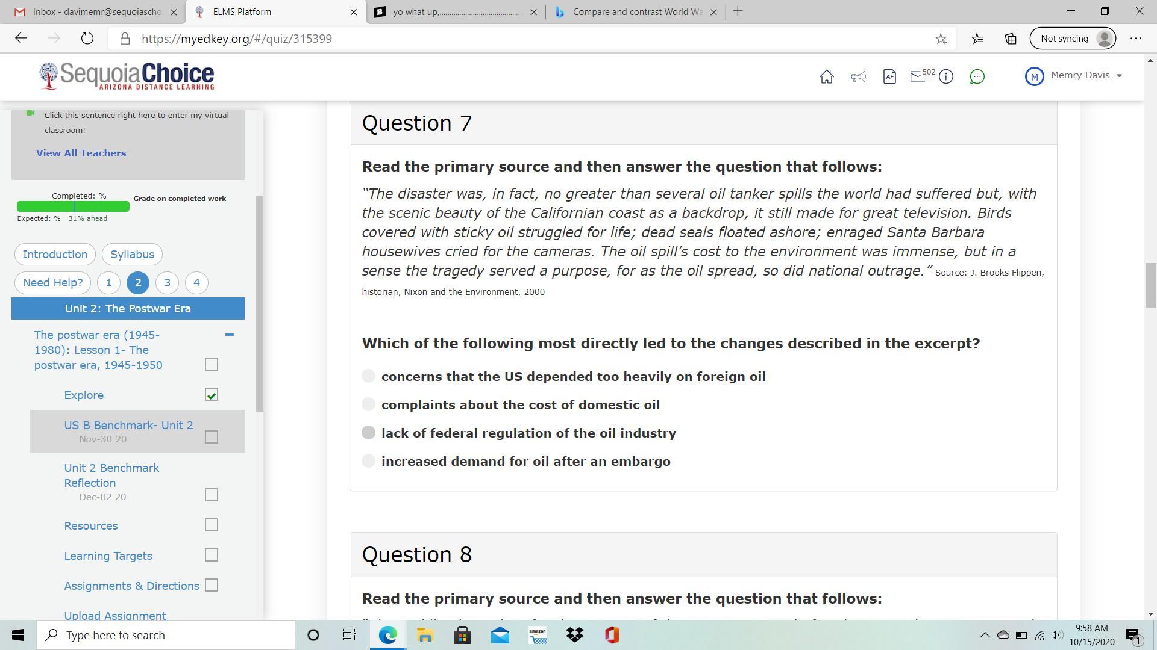The width and height of the screenshot is (1157, 650).
Task: Open the grades A+ document icon
Action: (889, 76)
